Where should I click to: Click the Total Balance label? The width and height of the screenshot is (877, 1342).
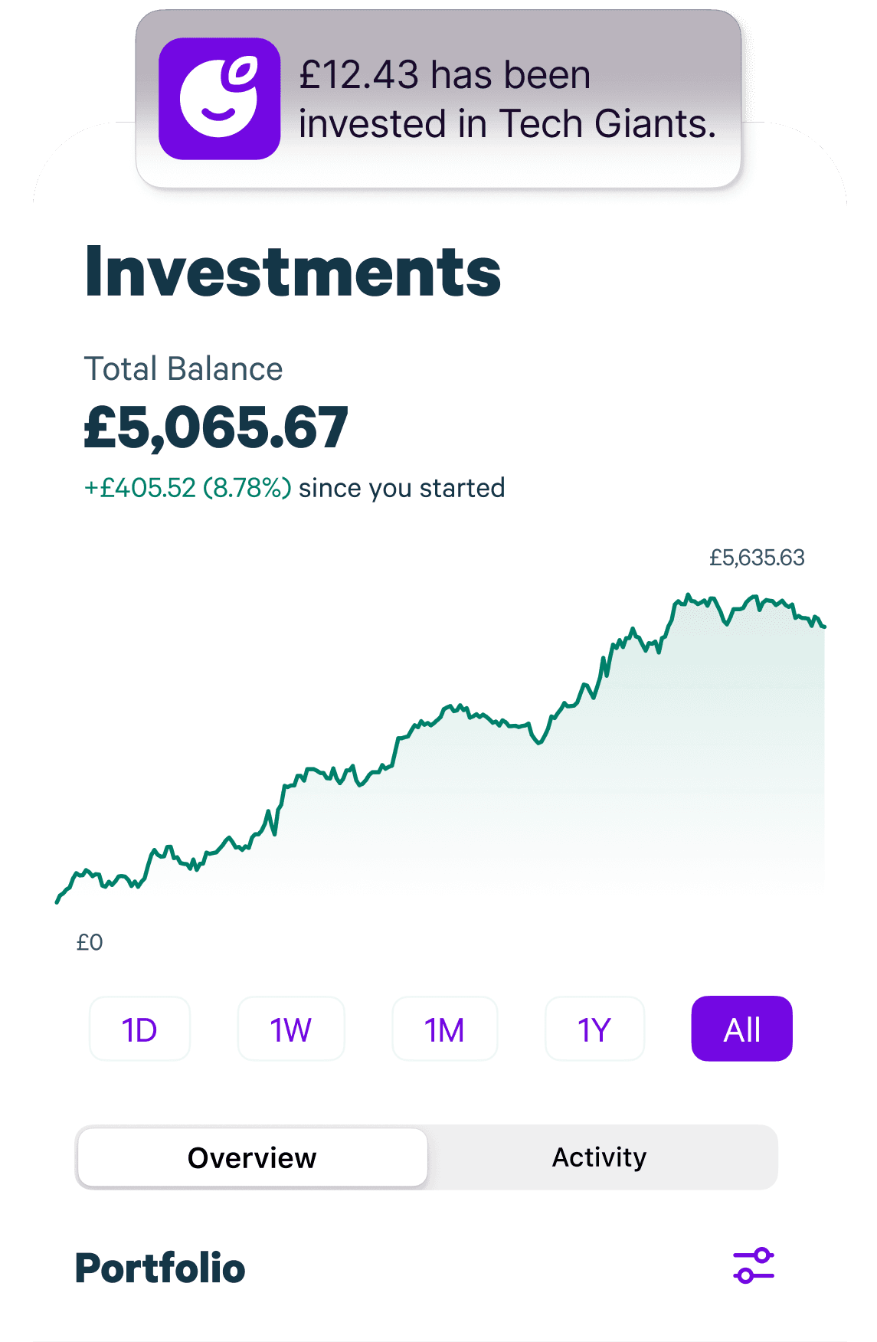(x=184, y=368)
